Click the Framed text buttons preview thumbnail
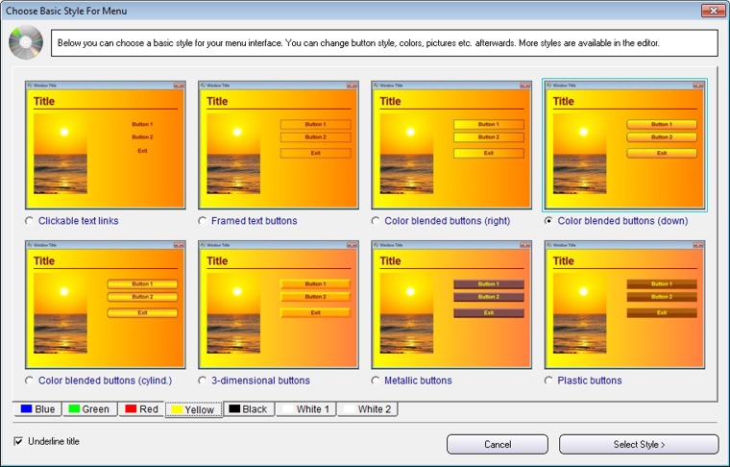The image size is (730, 467). point(279,145)
